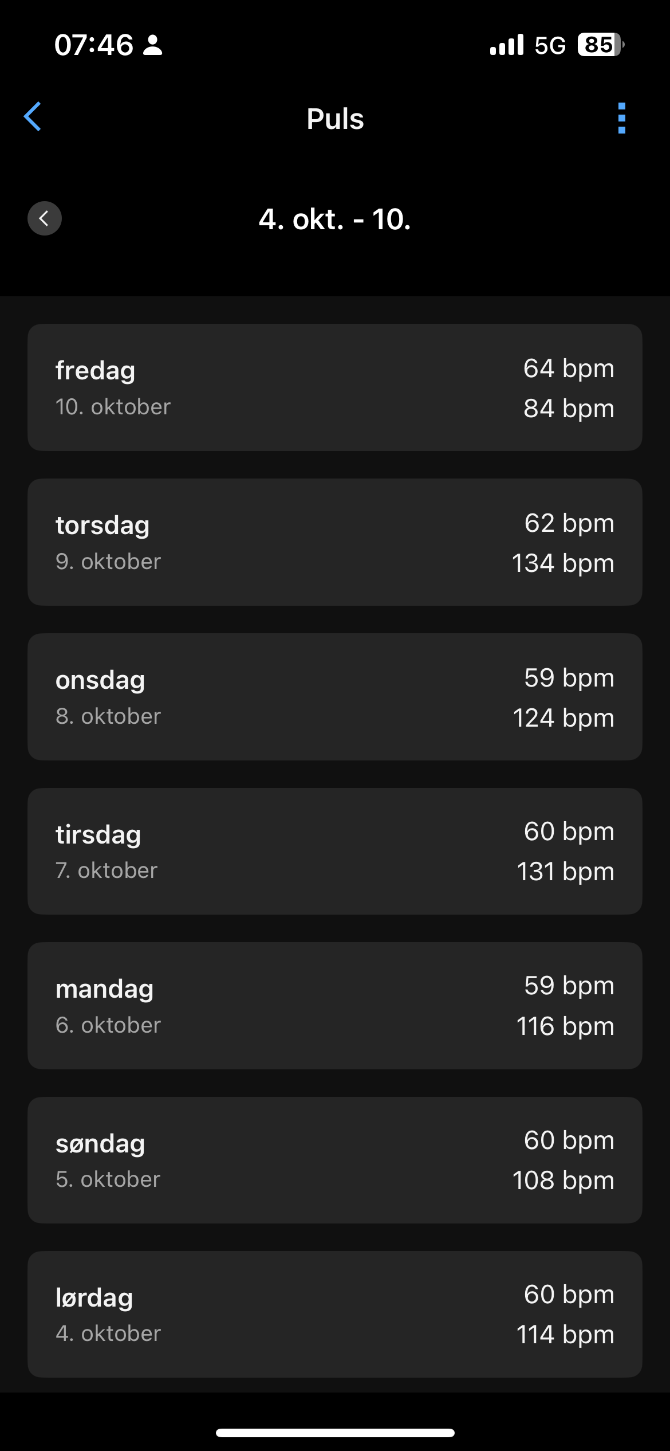Open the three-dot options menu
The image size is (670, 1451).
621,118
